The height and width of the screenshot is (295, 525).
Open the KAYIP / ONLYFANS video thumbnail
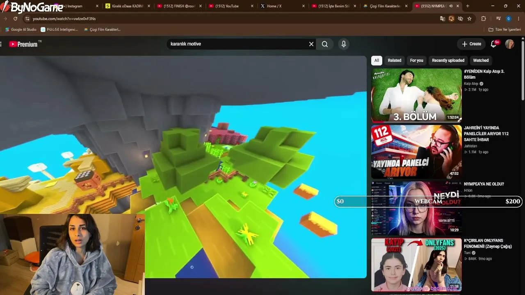point(416,265)
